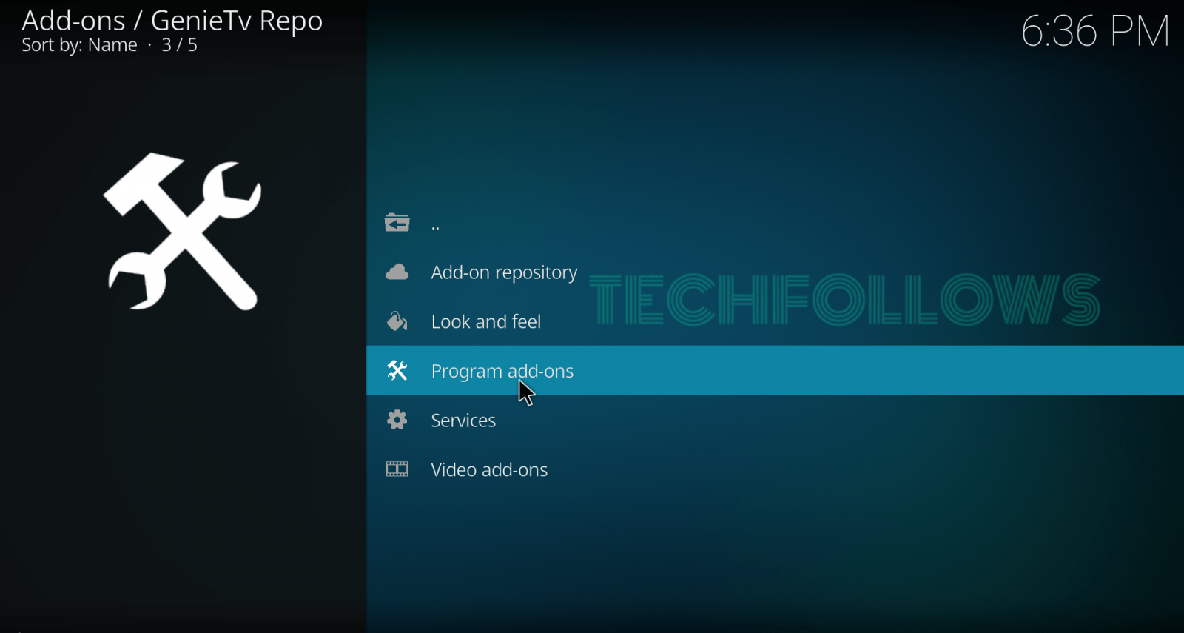The width and height of the screenshot is (1184, 633).
Task: Click the large tools thumbnail in left panel
Action: coord(183,232)
